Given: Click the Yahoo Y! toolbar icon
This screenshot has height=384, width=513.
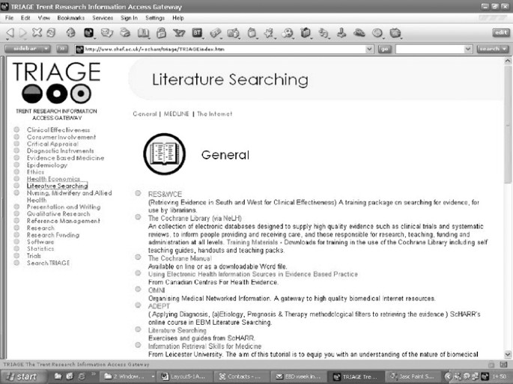Looking at the screenshot, I should pos(179,33).
